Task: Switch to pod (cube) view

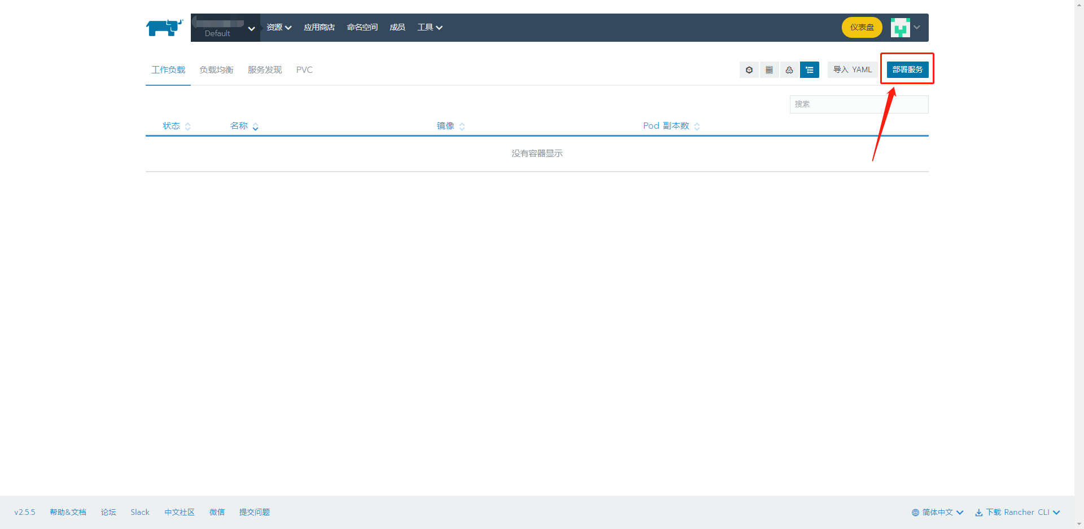Action: tap(749, 70)
